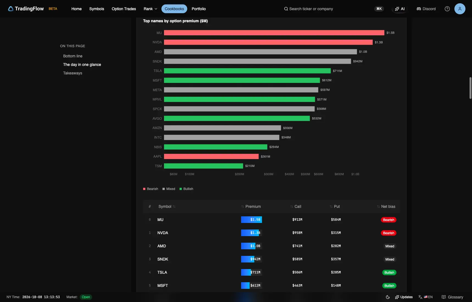The image size is (472, 302).
Task: Sort table by Net bias column
Action: coord(386,206)
